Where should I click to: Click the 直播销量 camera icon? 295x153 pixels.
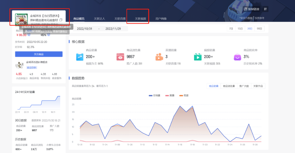pos(159,57)
